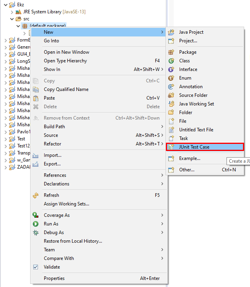Choose Go Into from context menu
The height and width of the screenshot is (287, 250).
99,41
